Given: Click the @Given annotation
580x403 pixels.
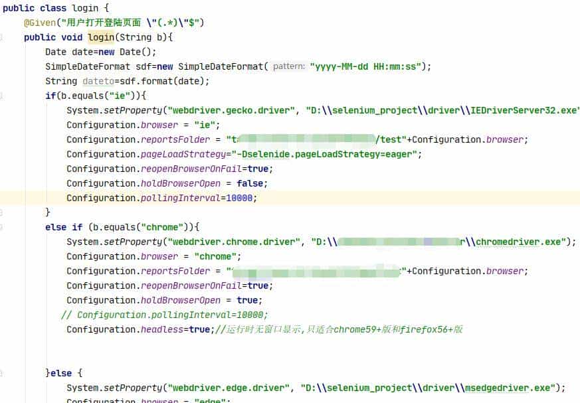Looking at the screenshot, I should [40, 23].
